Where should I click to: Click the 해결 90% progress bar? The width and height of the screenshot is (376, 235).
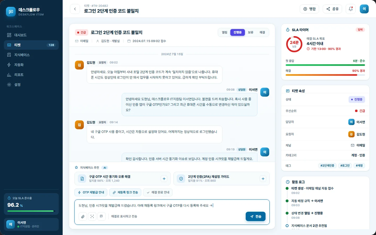click(x=325, y=75)
